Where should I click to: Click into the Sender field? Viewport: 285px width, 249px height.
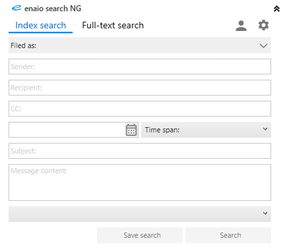point(140,67)
